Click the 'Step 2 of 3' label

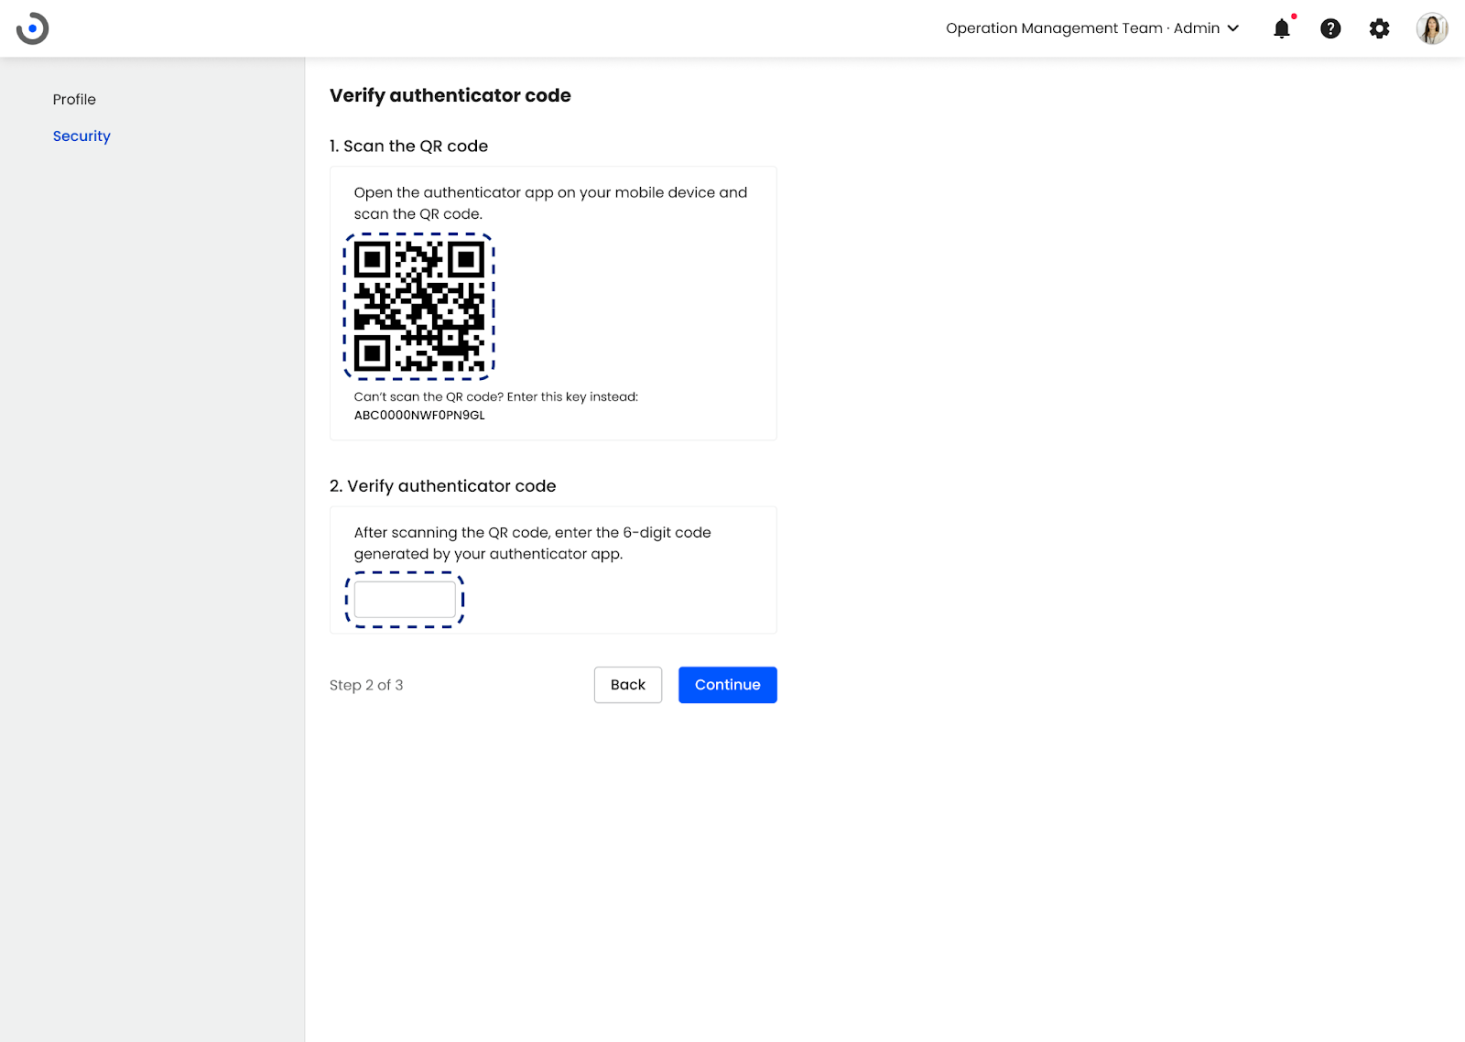click(366, 685)
